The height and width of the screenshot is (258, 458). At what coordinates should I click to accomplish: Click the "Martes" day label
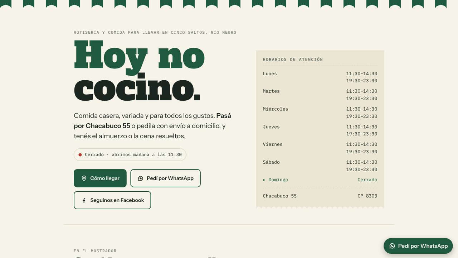point(271,91)
